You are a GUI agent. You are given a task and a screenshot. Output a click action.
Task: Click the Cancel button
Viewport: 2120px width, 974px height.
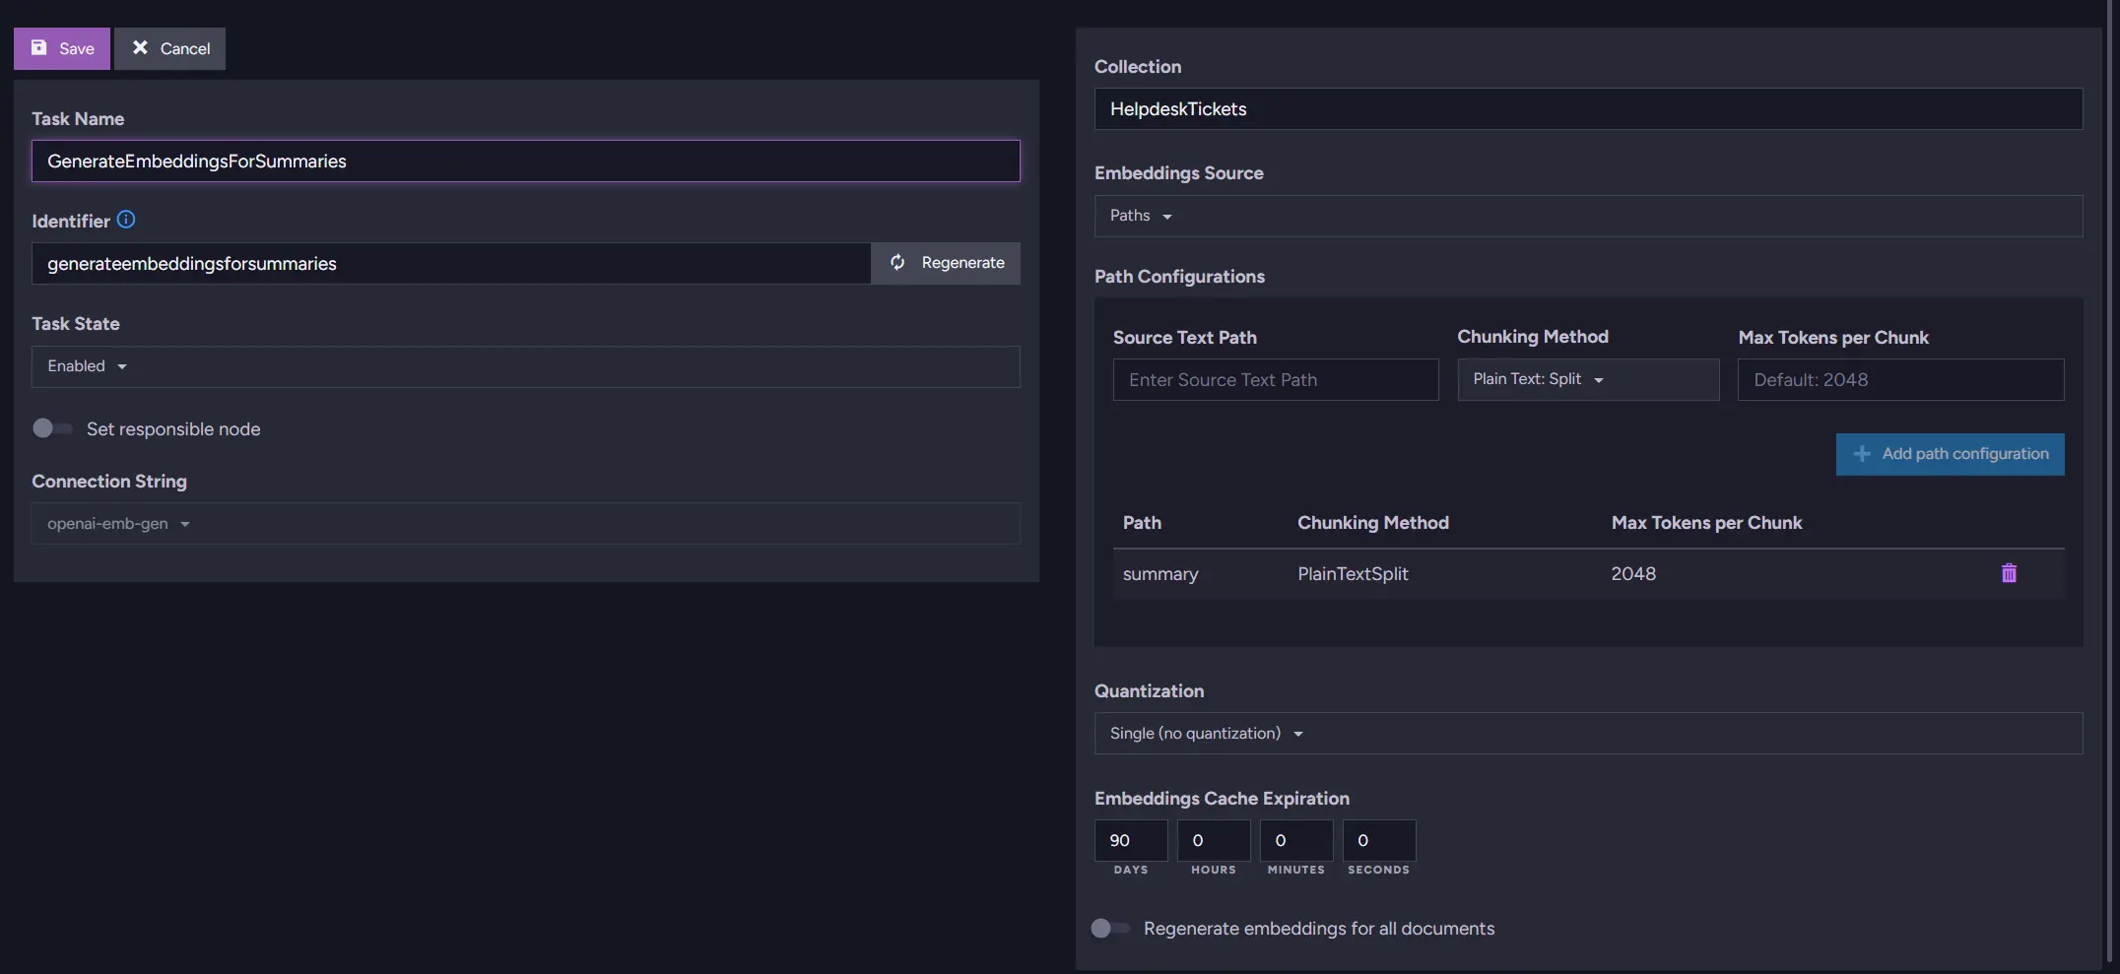pyautogui.click(x=170, y=48)
